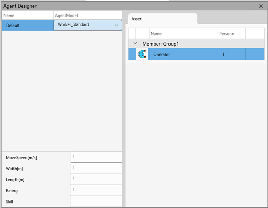Viewport: 268px width, 208px height.
Task: Select the Rating value field
Action: pyautogui.click(x=96, y=190)
